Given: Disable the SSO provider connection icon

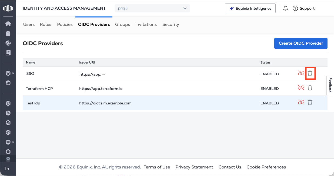Looking at the screenshot, I should pyautogui.click(x=301, y=73).
